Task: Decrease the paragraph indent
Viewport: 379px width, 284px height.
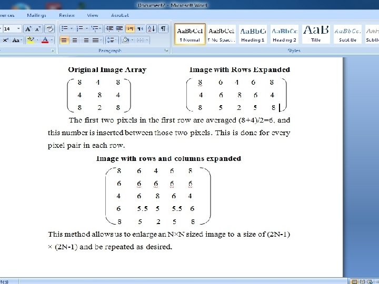Action: 109,29
